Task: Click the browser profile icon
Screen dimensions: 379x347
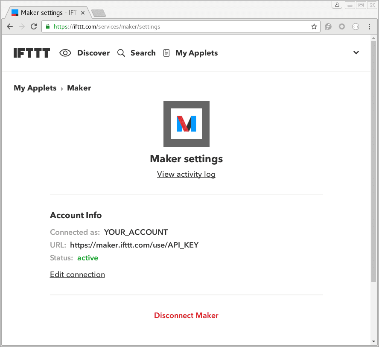Action: tap(337, 4)
